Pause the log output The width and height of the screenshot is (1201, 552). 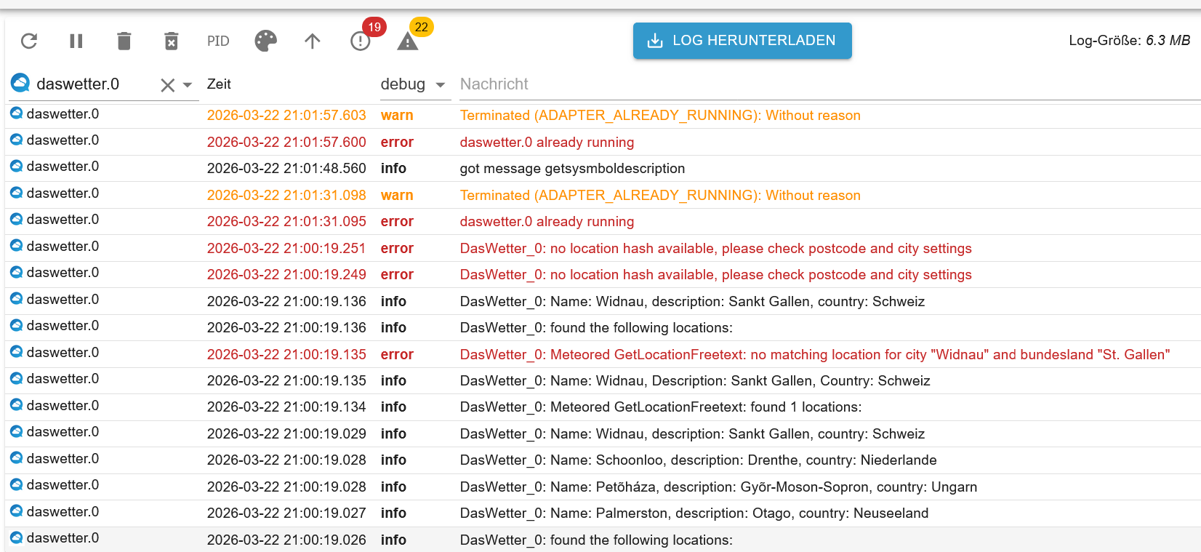point(76,41)
